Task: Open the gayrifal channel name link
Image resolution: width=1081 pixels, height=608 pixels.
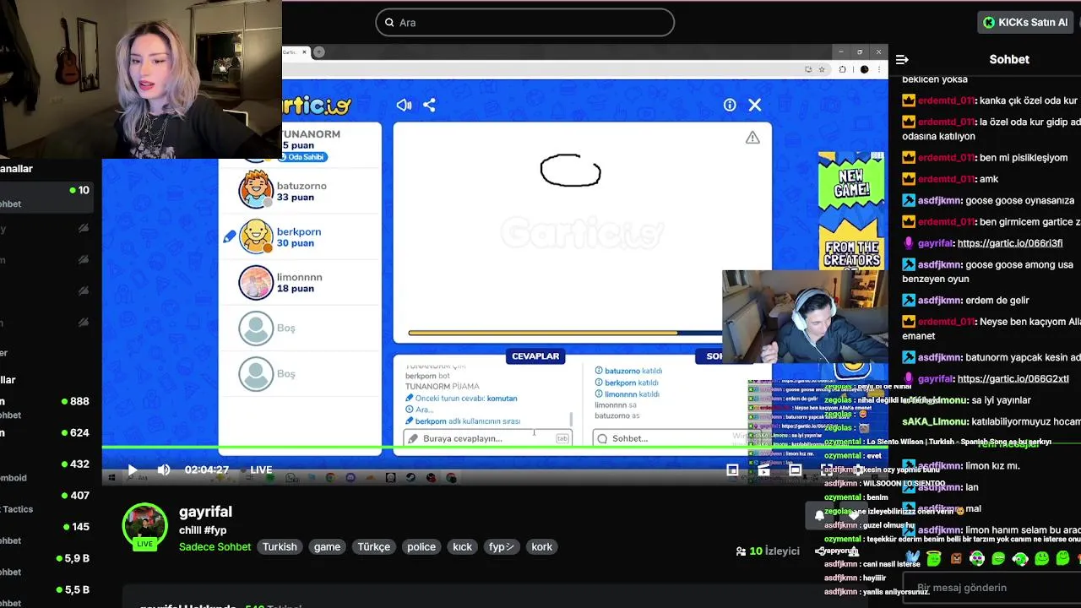Action: coord(205,512)
